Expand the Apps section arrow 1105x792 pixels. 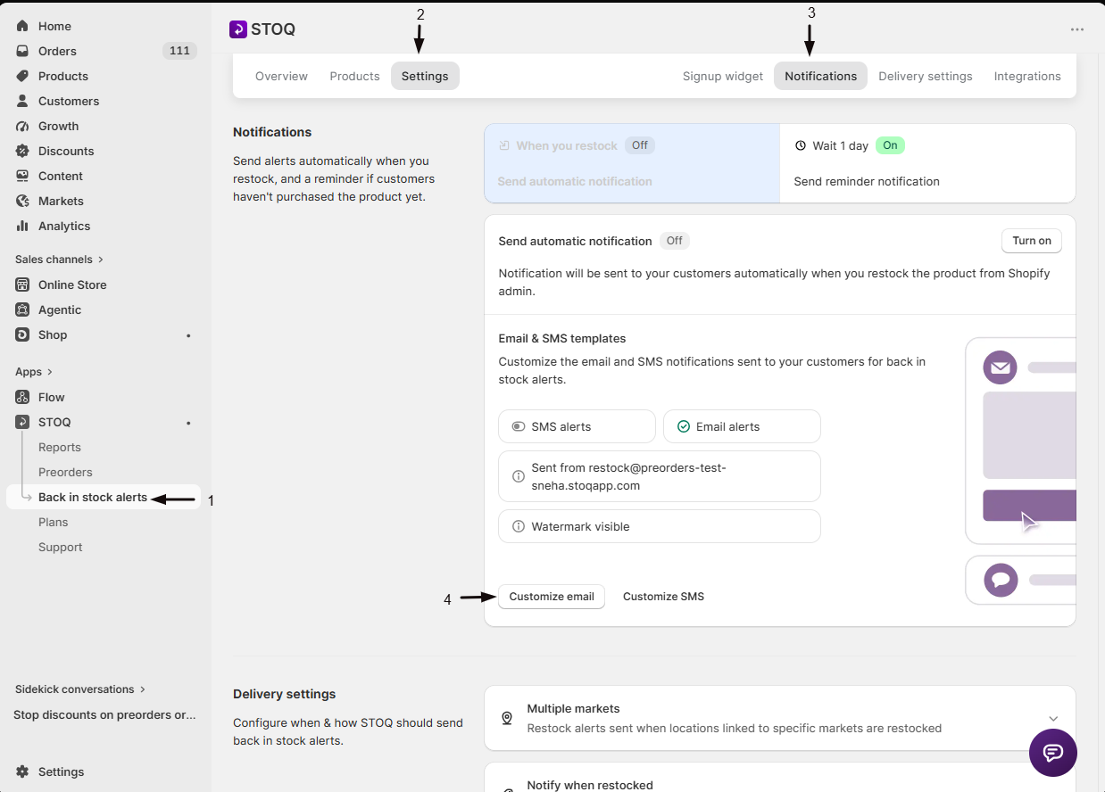[50, 372]
